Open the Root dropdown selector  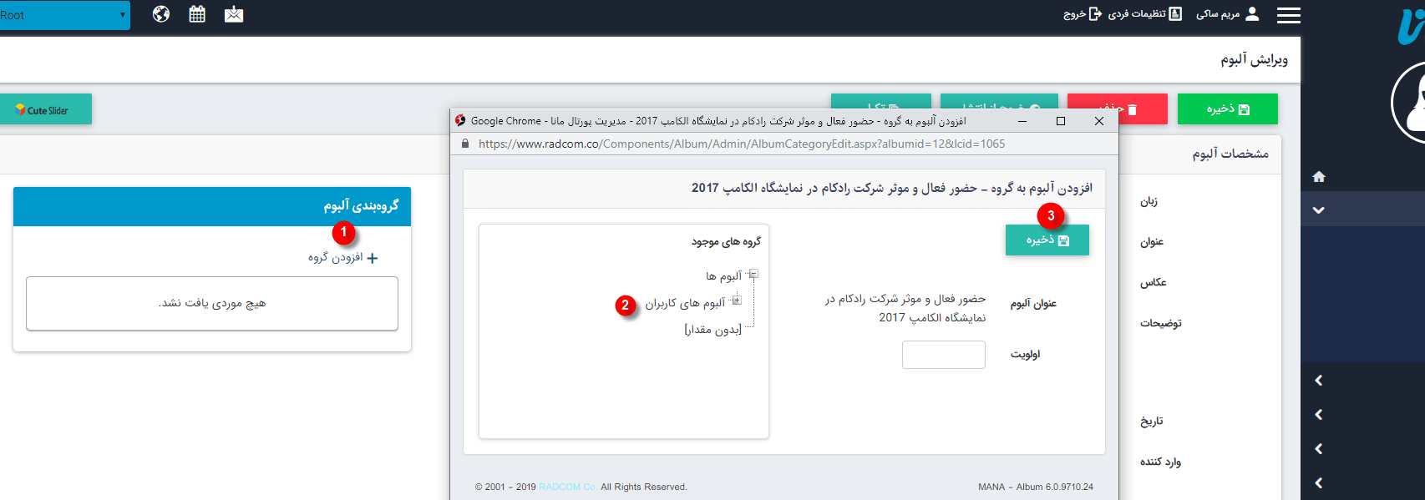64,15
